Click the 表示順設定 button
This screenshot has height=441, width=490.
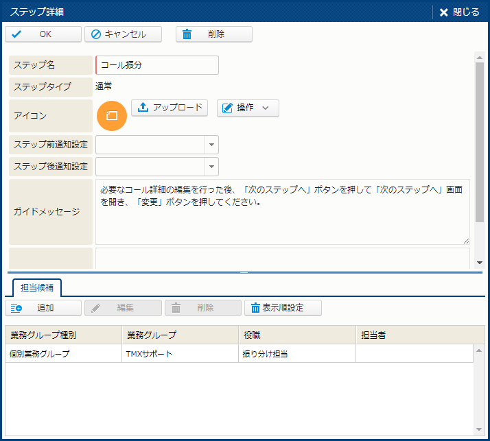[x=283, y=308]
